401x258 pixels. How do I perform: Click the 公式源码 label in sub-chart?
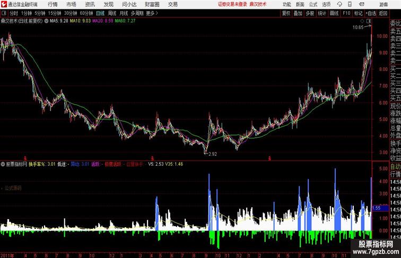tap(13, 188)
